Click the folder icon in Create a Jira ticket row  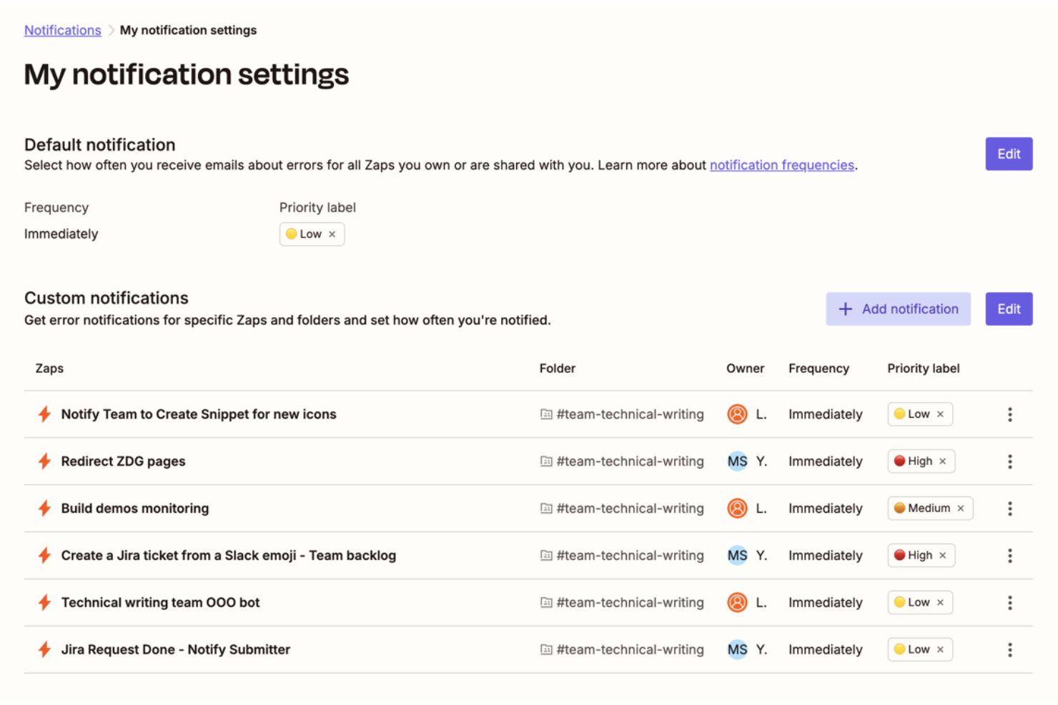pyautogui.click(x=546, y=556)
